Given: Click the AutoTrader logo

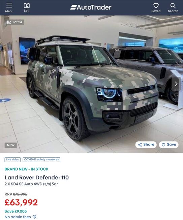Looking at the screenshot, I should tap(91, 7).
